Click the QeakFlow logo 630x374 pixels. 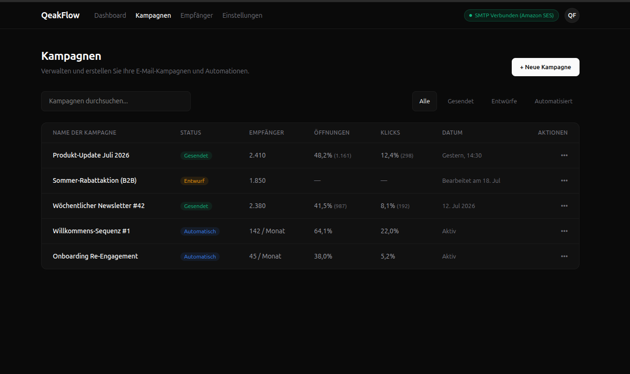(60, 15)
